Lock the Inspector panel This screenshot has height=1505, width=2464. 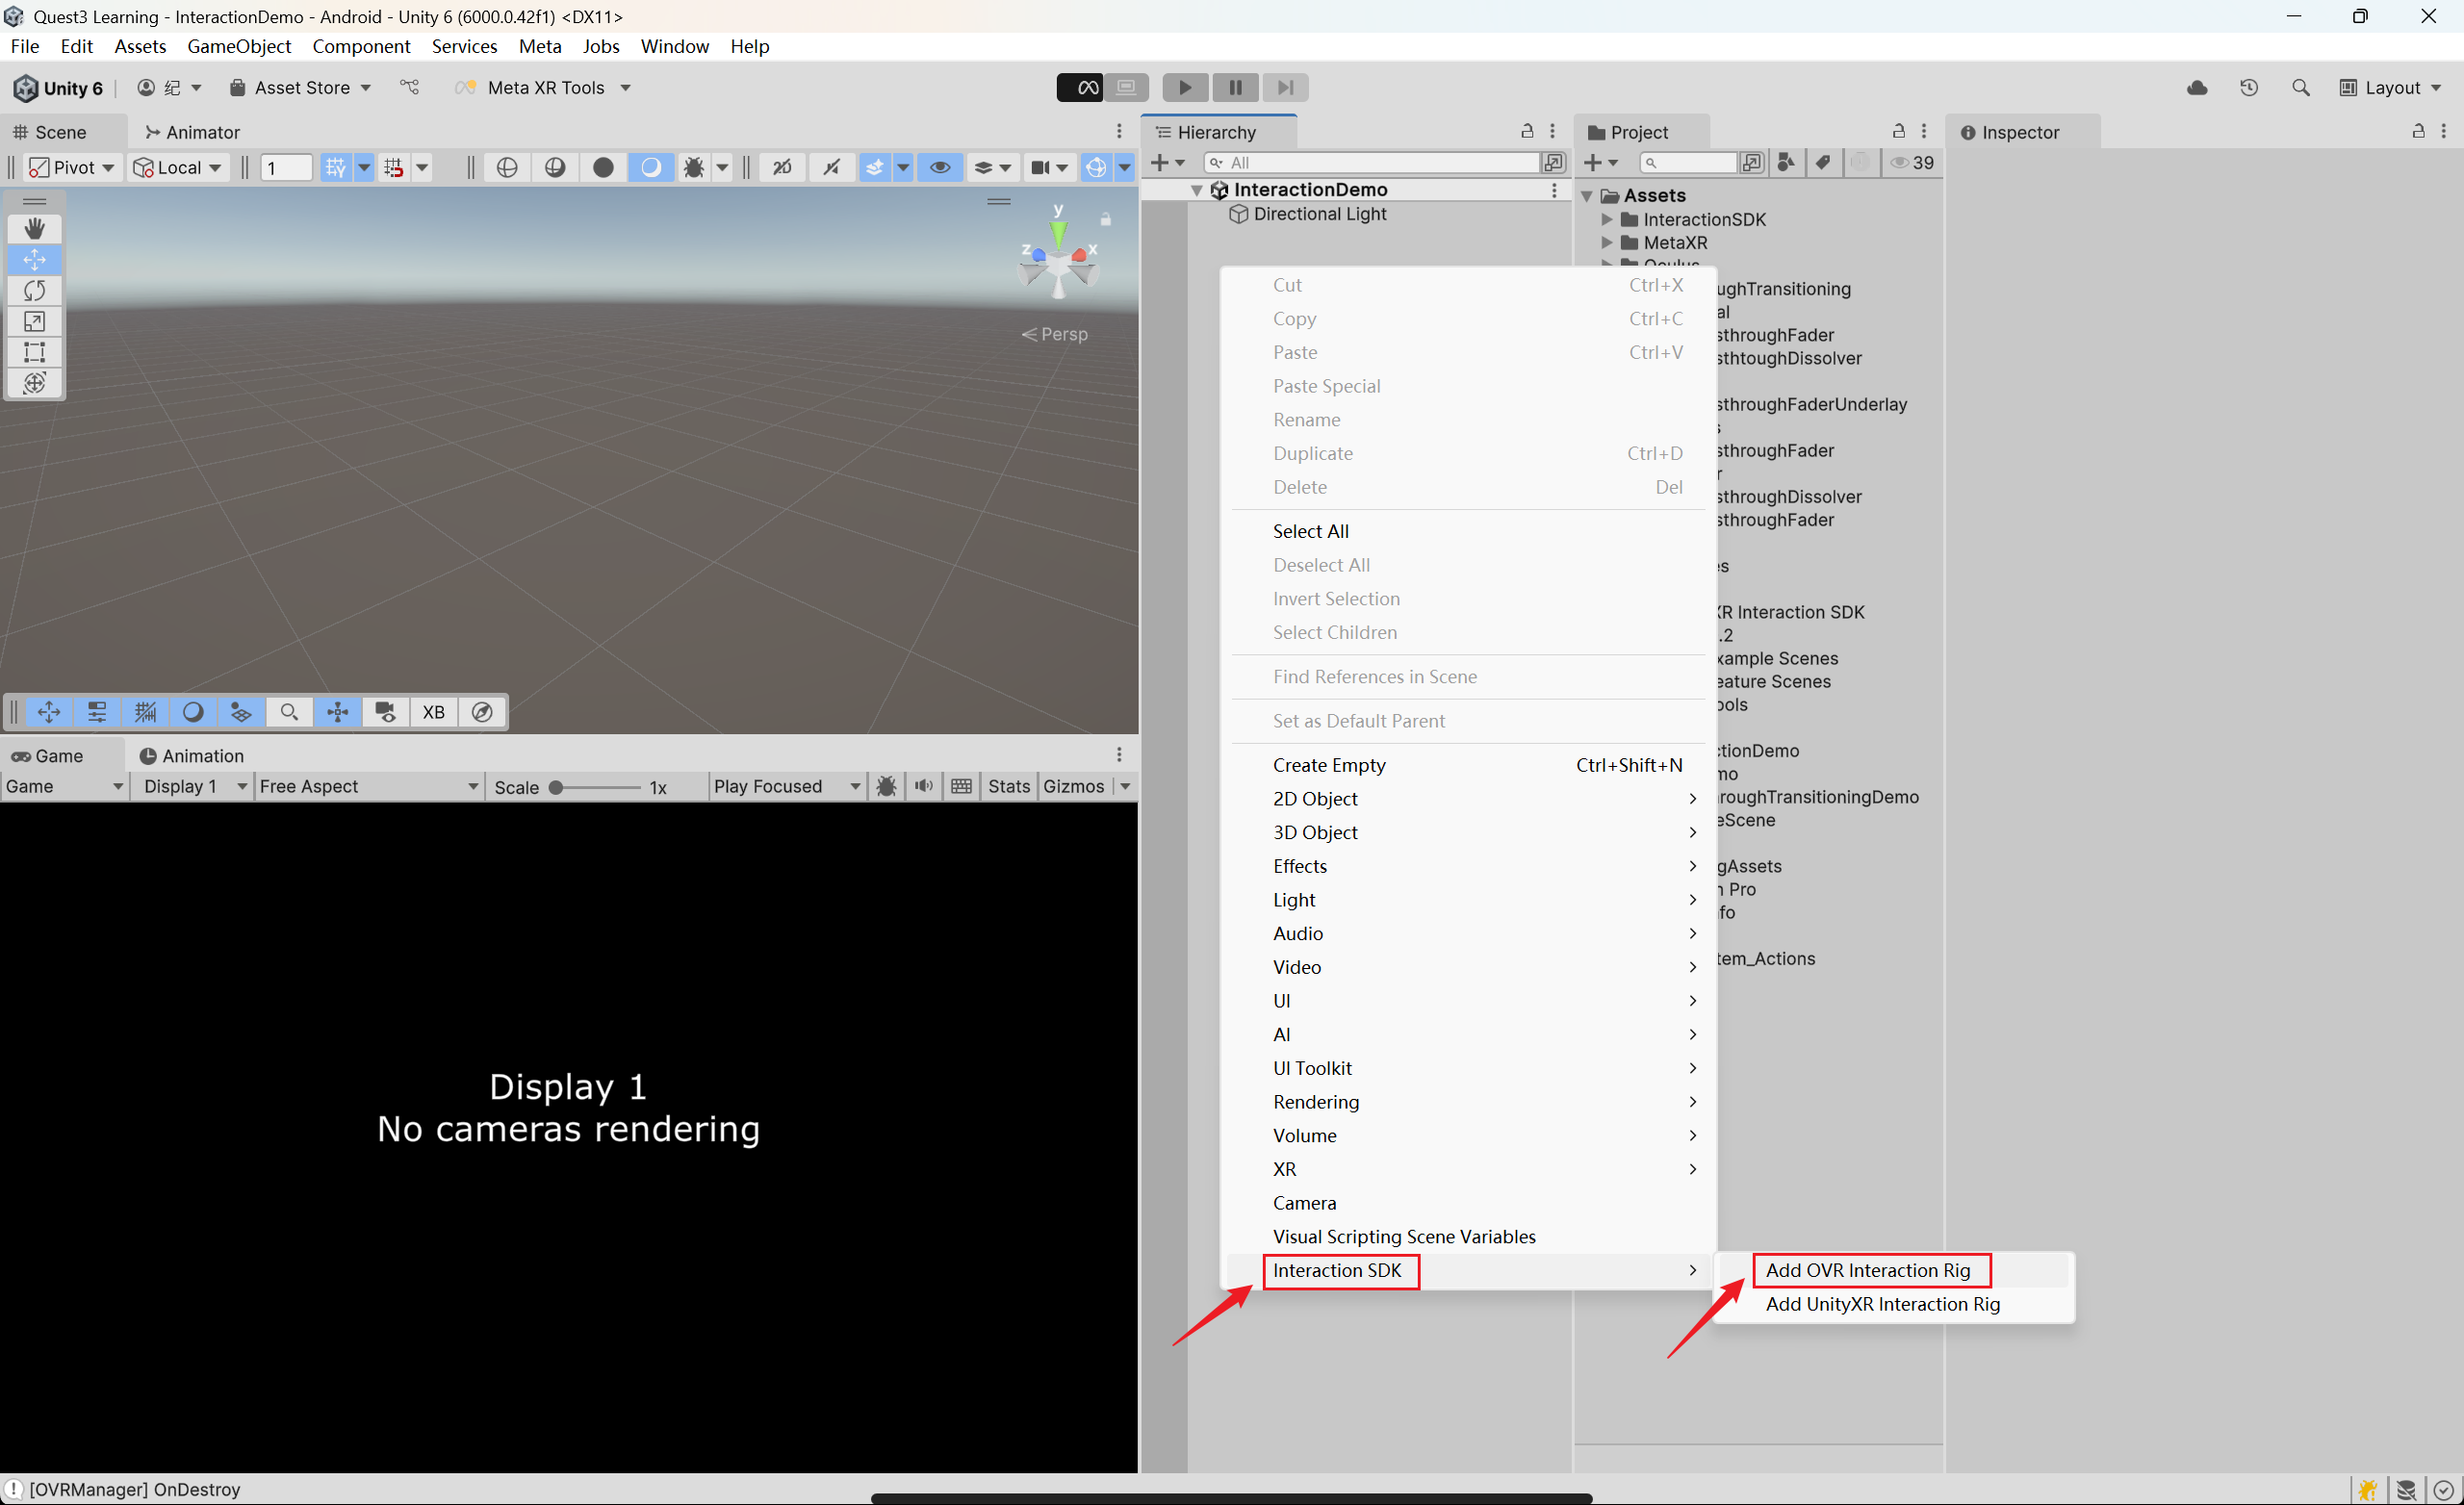pos(2418,131)
